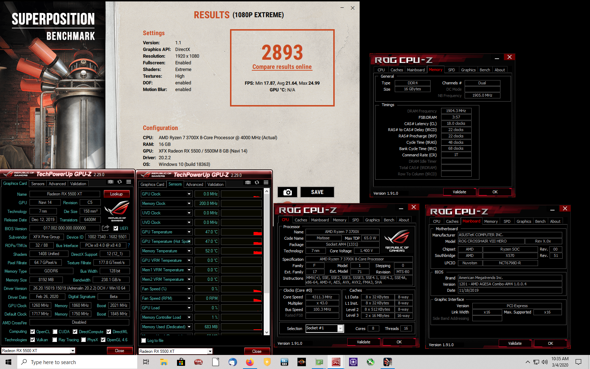Toggle the DirectML checkbox
Screen dimensions: 590x369
point(109,332)
